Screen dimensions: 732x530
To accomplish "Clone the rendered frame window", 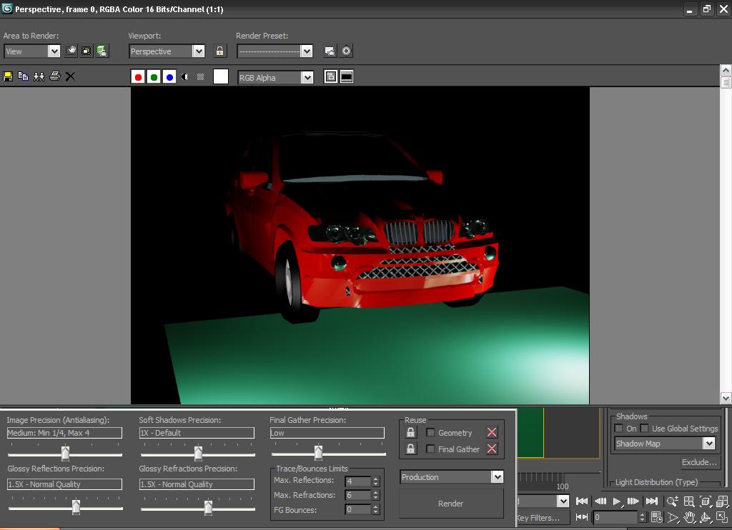I will [39, 76].
